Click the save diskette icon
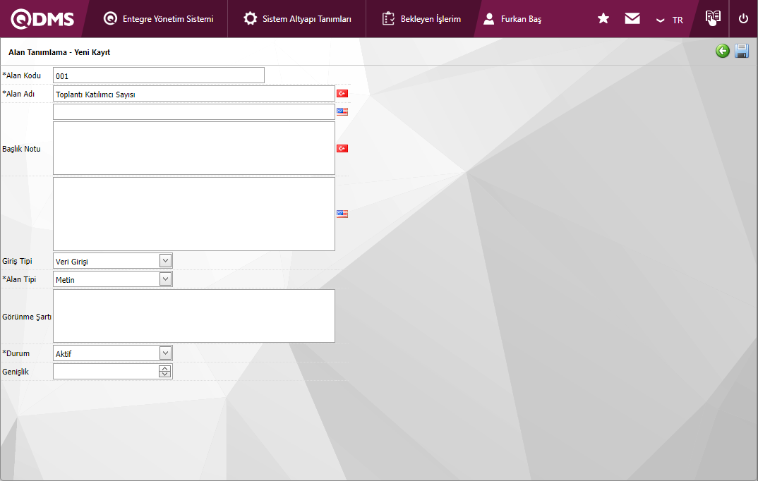 pos(742,51)
